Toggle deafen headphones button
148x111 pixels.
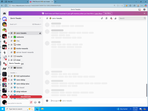pyautogui.click(x=35, y=102)
